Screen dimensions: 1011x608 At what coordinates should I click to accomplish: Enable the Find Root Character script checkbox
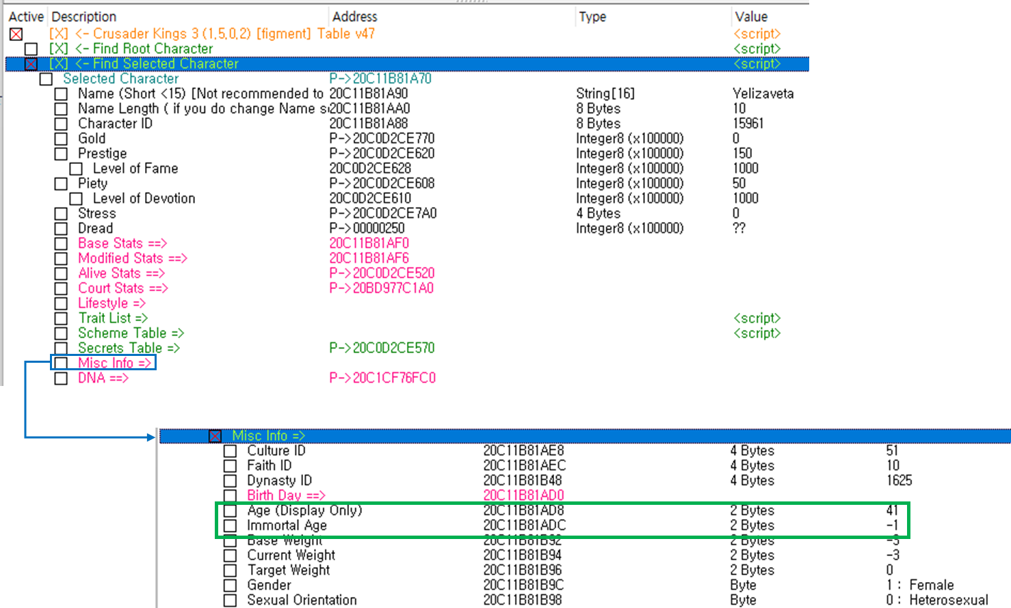point(31,49)
